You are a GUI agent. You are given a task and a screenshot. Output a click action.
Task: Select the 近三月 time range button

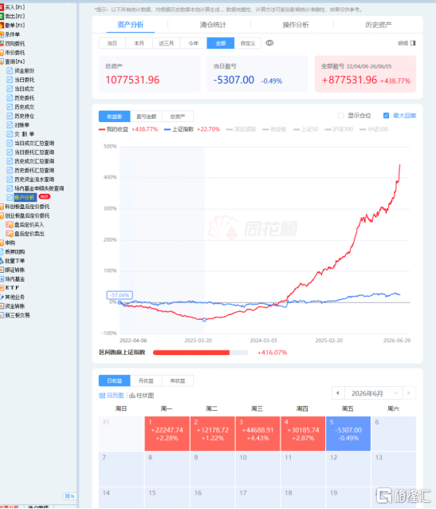(x=166, y=43)
